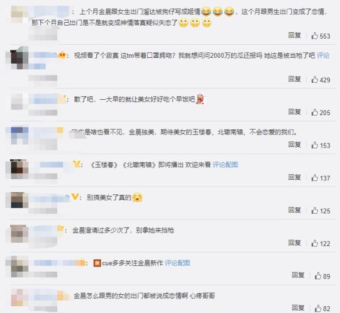
Task: Click 回复 on 别拿她来挡枪 comment
Action: click(295, 243)
